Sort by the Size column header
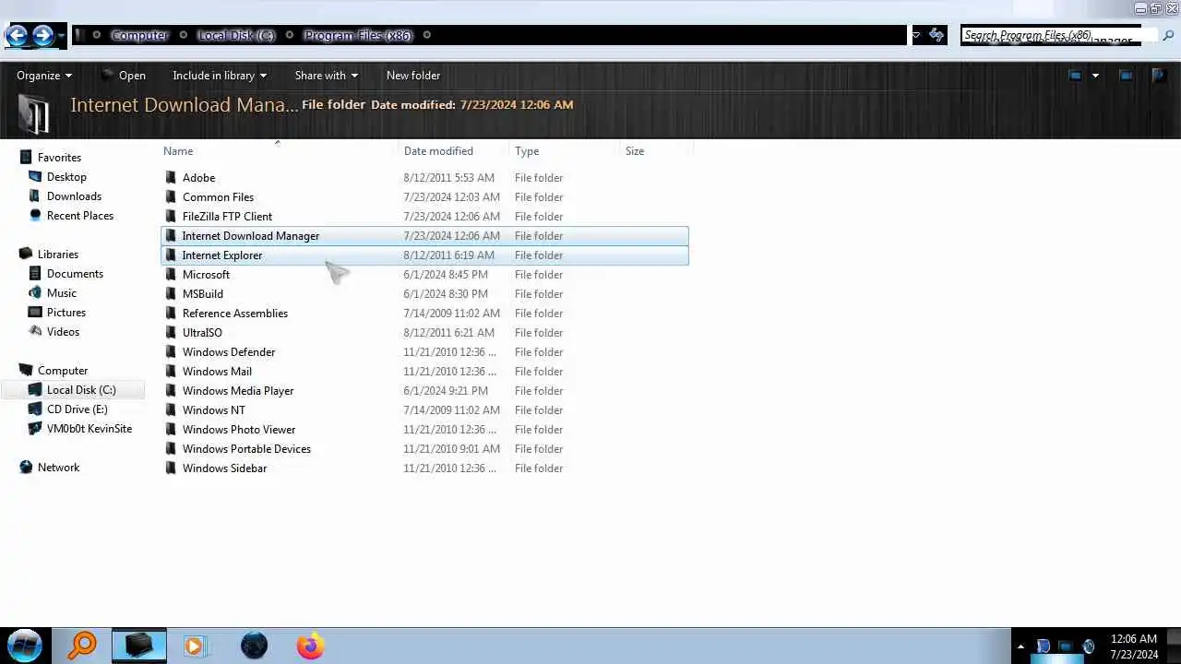 pyautogui.click(x=635, y=151)
